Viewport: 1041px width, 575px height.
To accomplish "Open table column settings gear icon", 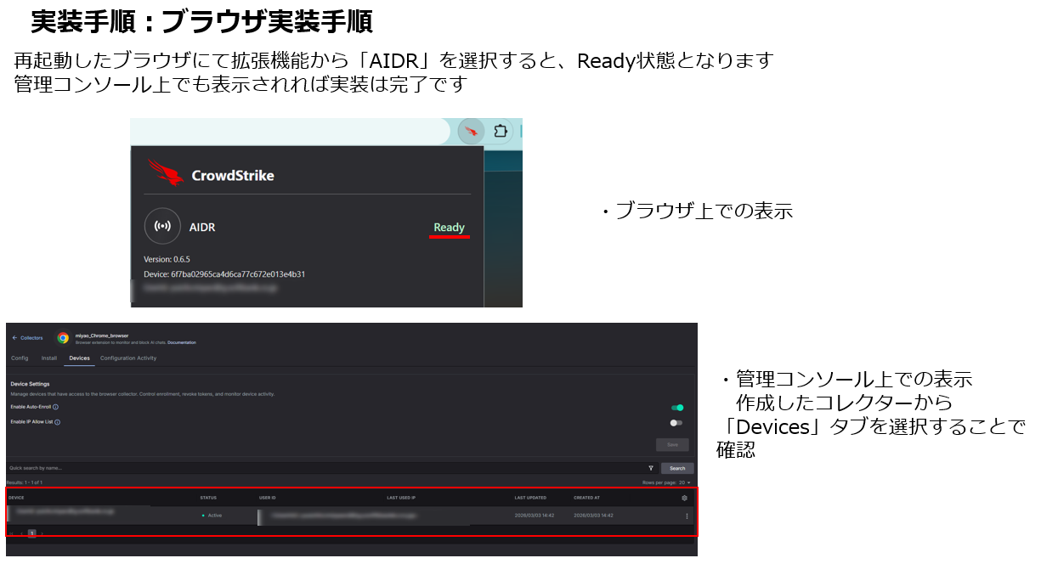I will pos(684,498).
